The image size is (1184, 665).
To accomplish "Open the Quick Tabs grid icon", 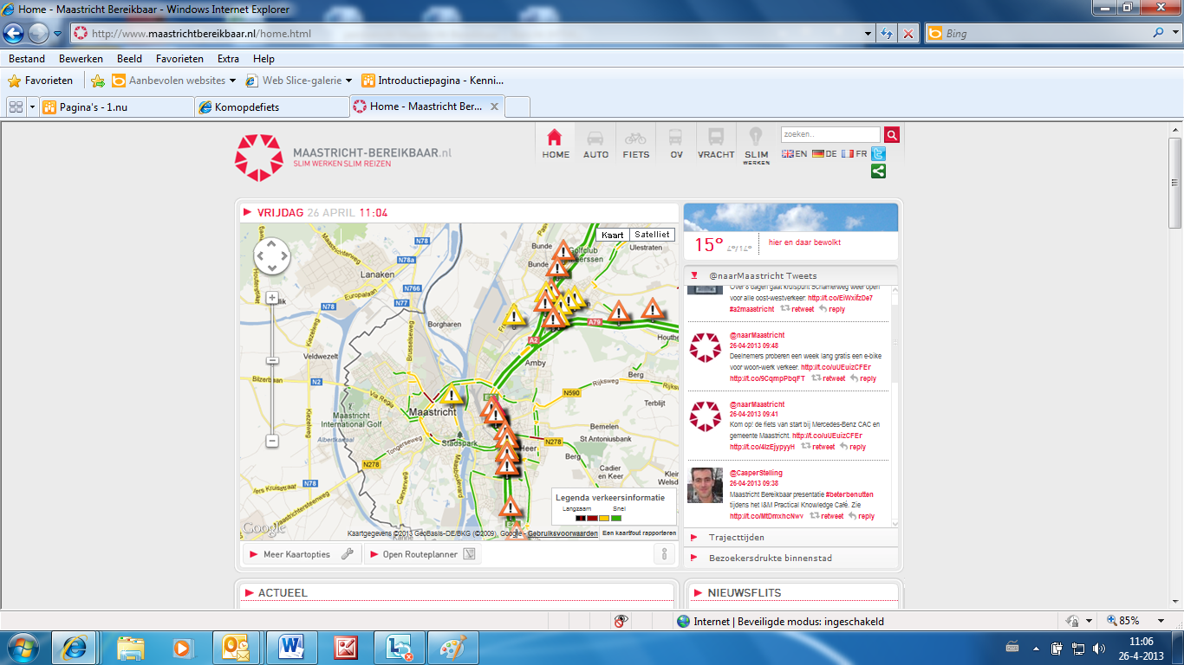I will (x=16, y=107).
